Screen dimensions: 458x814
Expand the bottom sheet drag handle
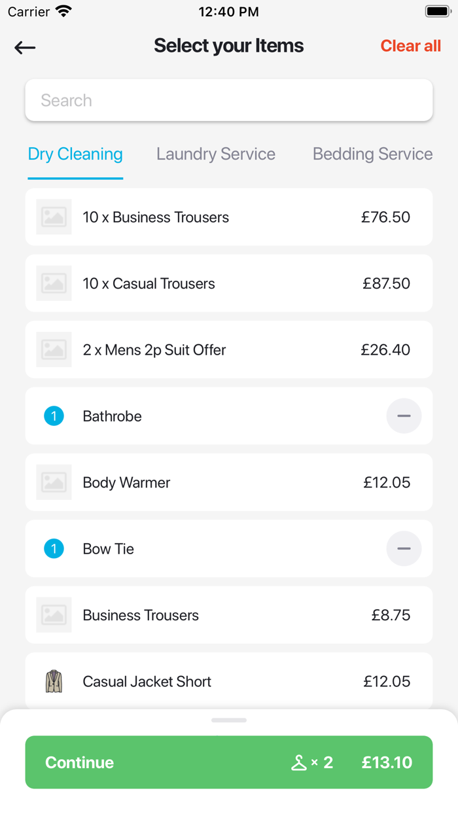click(x=229, y=720)
